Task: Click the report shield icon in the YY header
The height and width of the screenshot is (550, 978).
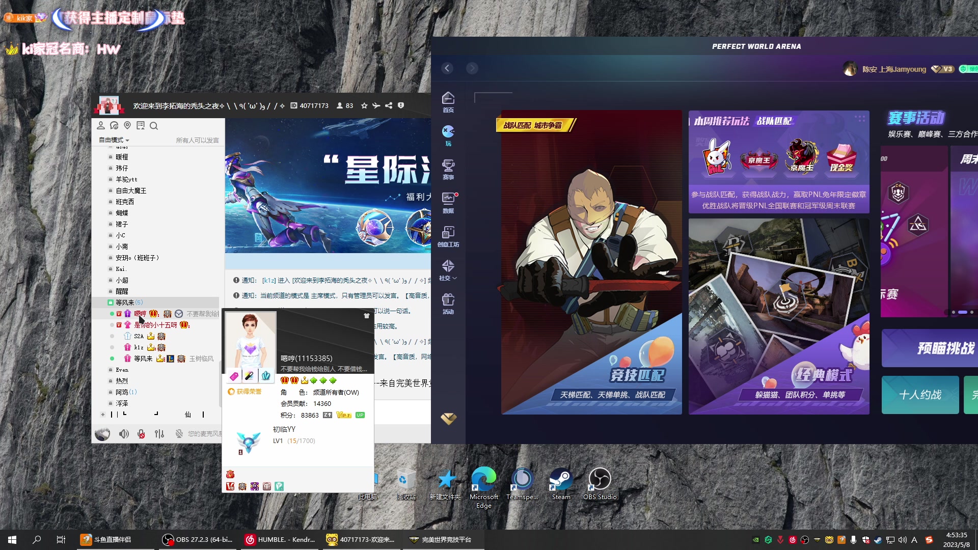Action: tap(401, 105)
